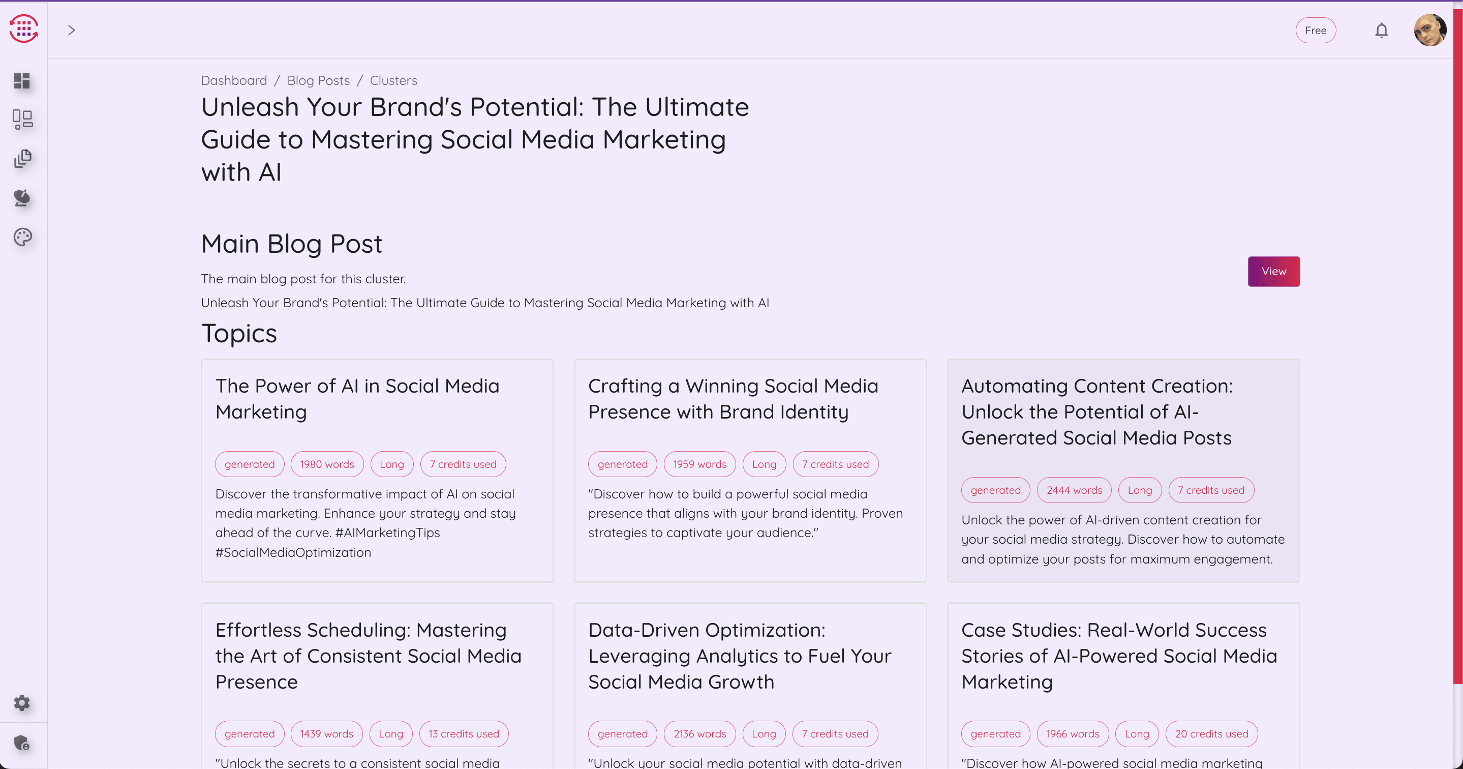Click the Topics section heading

(239, 332)
